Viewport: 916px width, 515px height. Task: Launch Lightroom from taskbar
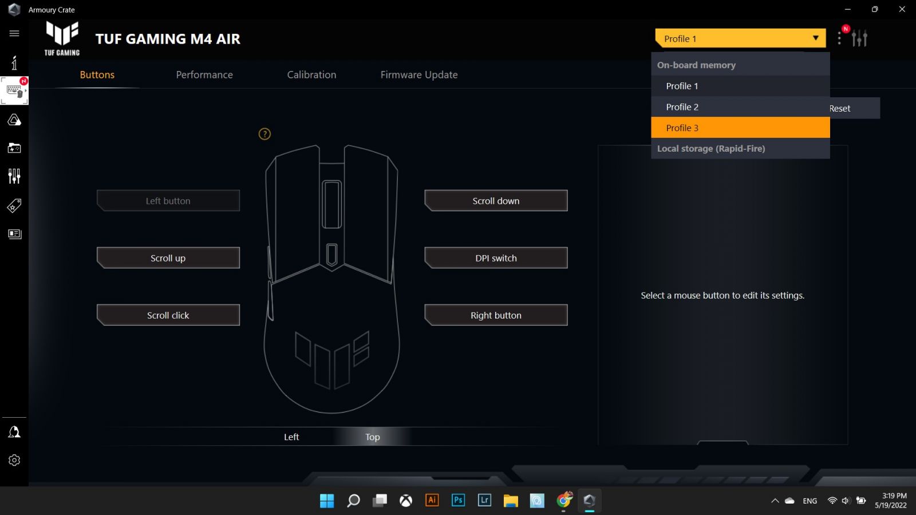484,500
